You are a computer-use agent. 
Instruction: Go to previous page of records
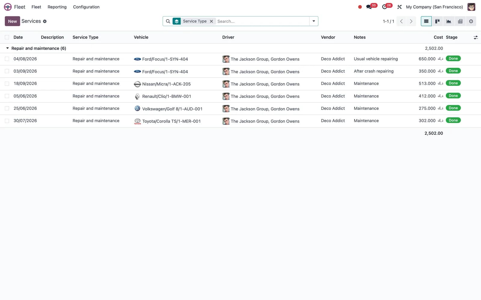coord(401,21)
